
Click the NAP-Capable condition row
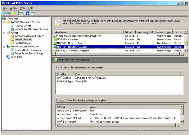[120, 78]
